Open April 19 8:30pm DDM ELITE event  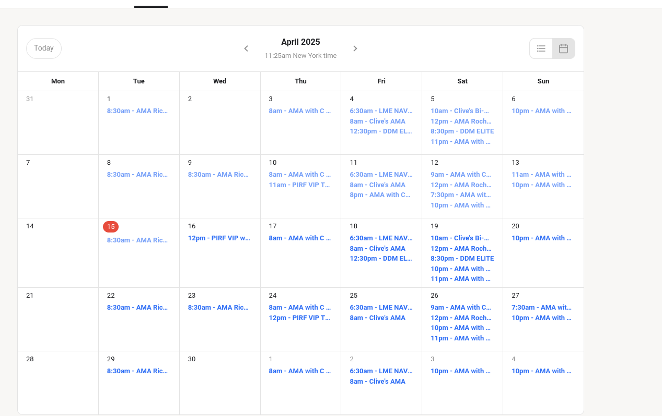462,259
